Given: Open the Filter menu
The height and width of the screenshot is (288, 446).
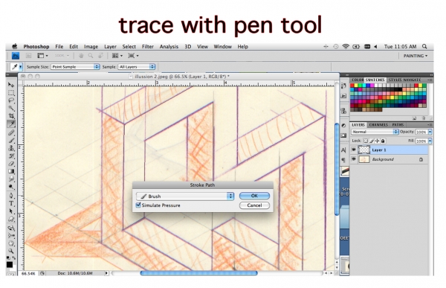Looking at the screenshot, I should 148,47.
